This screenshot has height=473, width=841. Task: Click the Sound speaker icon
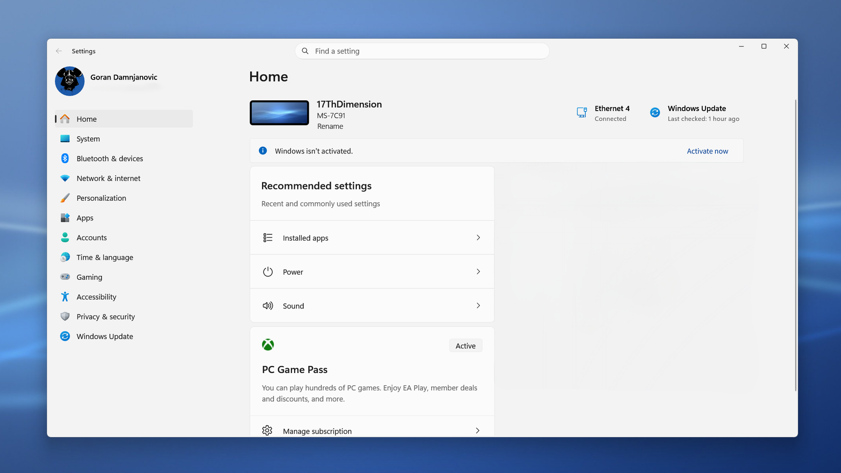point(268,306)
